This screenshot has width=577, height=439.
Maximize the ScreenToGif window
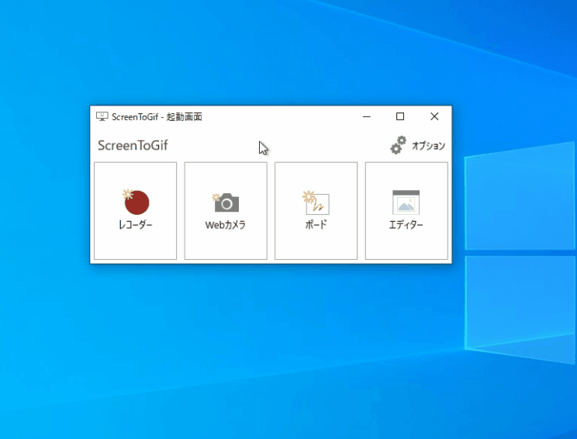[400, 116]
